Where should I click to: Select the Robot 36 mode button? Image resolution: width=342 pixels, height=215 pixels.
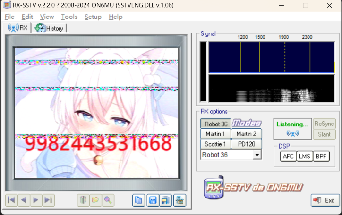[215, 124]
